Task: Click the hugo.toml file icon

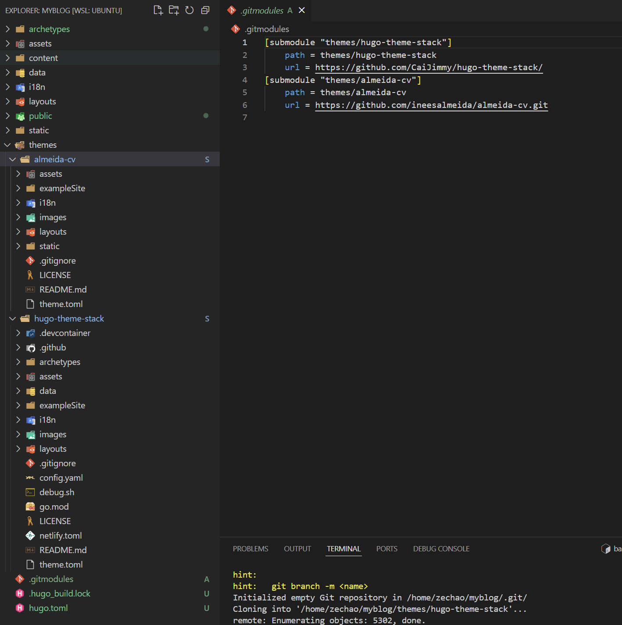Action: 20,608
